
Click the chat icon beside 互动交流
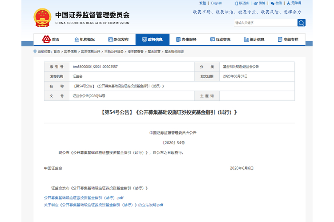(213, 40)
